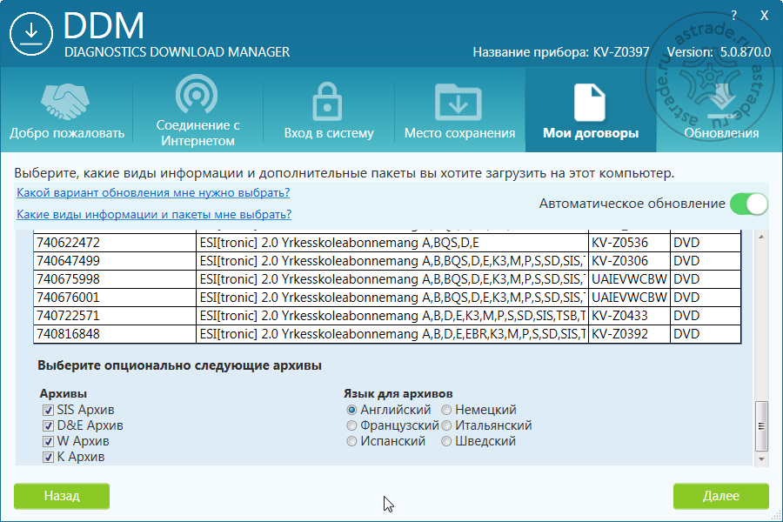Uncheck the K Архив checkbox

(48, 457)
